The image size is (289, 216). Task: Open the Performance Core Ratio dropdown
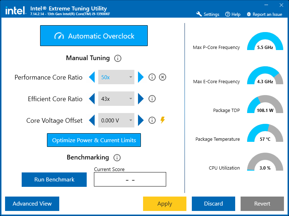pos(116,77)
